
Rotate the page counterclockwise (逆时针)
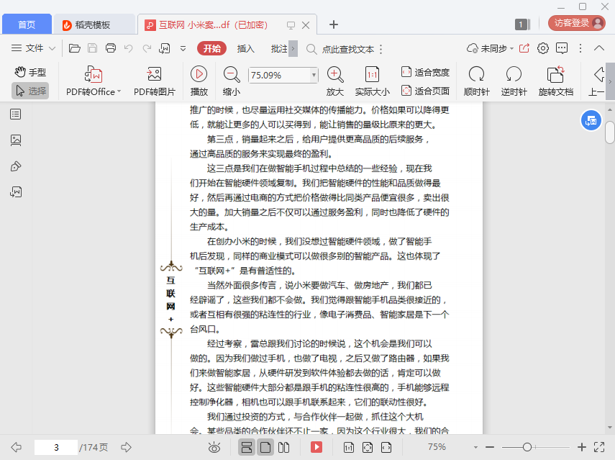[x=514, y=74]
